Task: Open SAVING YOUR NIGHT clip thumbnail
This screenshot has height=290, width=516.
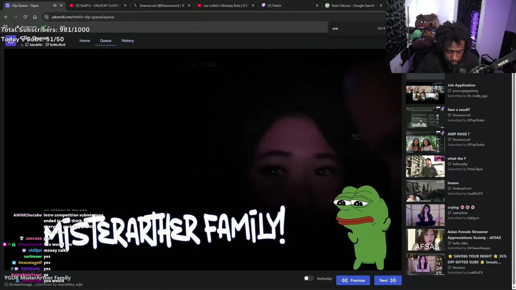Action: (425, 264)
